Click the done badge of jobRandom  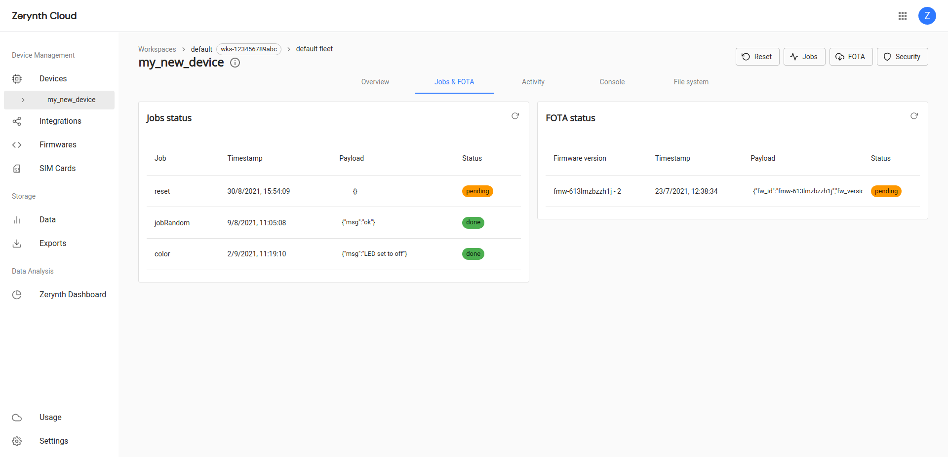coord(473,223)
